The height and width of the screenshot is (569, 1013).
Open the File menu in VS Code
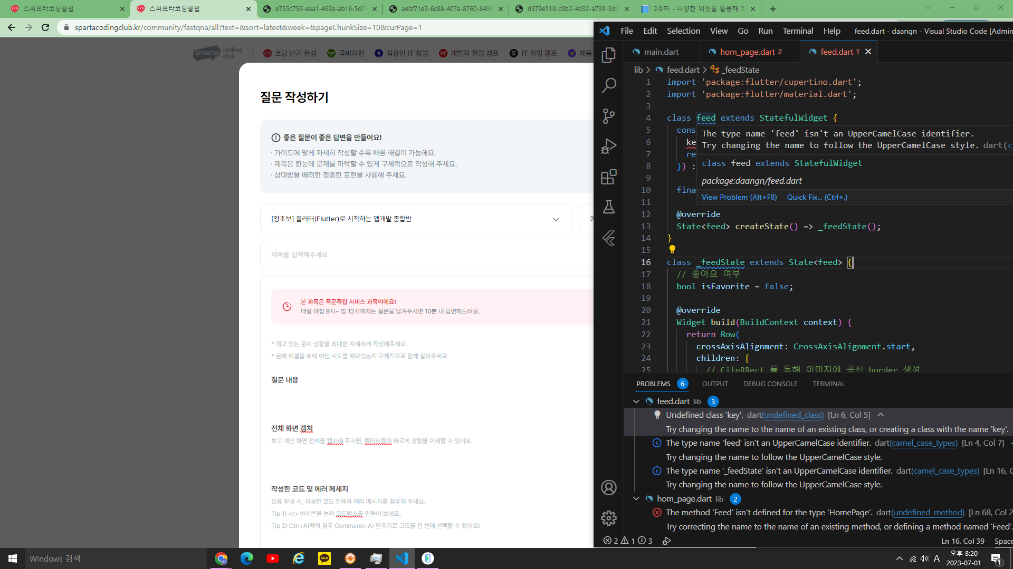pyautogui.click(x=627, y=31)
